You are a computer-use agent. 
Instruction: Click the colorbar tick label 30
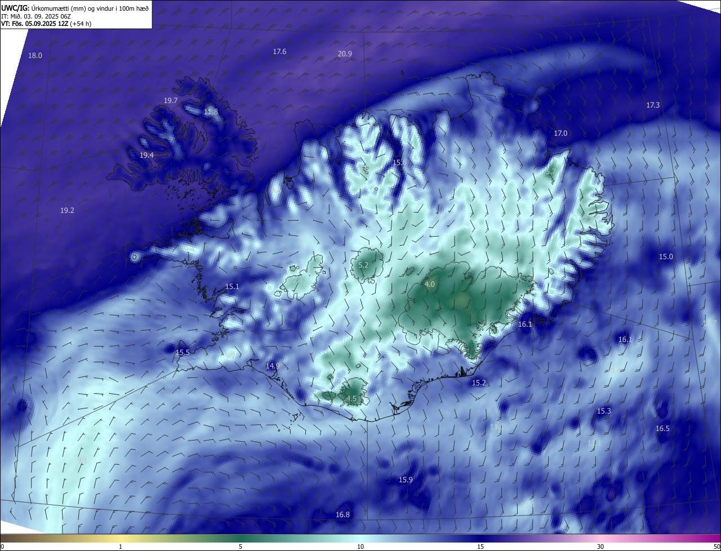tap(600, 546)
